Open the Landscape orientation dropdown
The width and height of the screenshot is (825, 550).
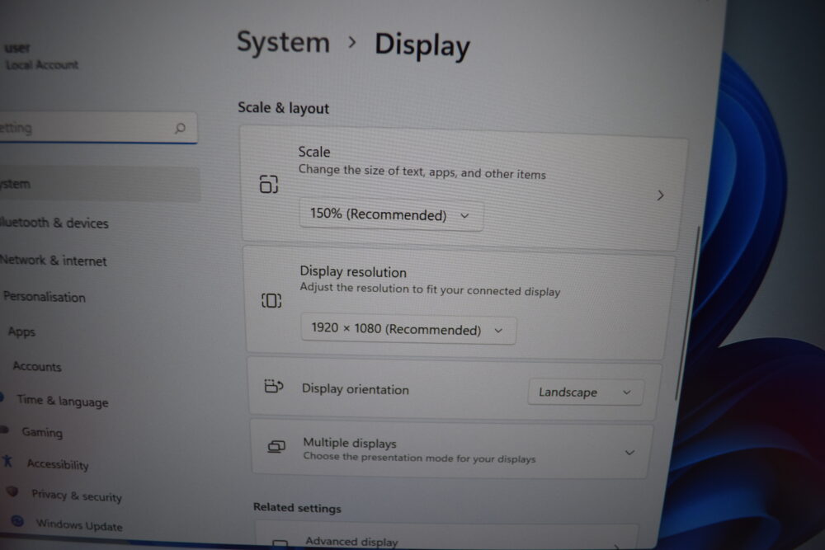[585, 393]
